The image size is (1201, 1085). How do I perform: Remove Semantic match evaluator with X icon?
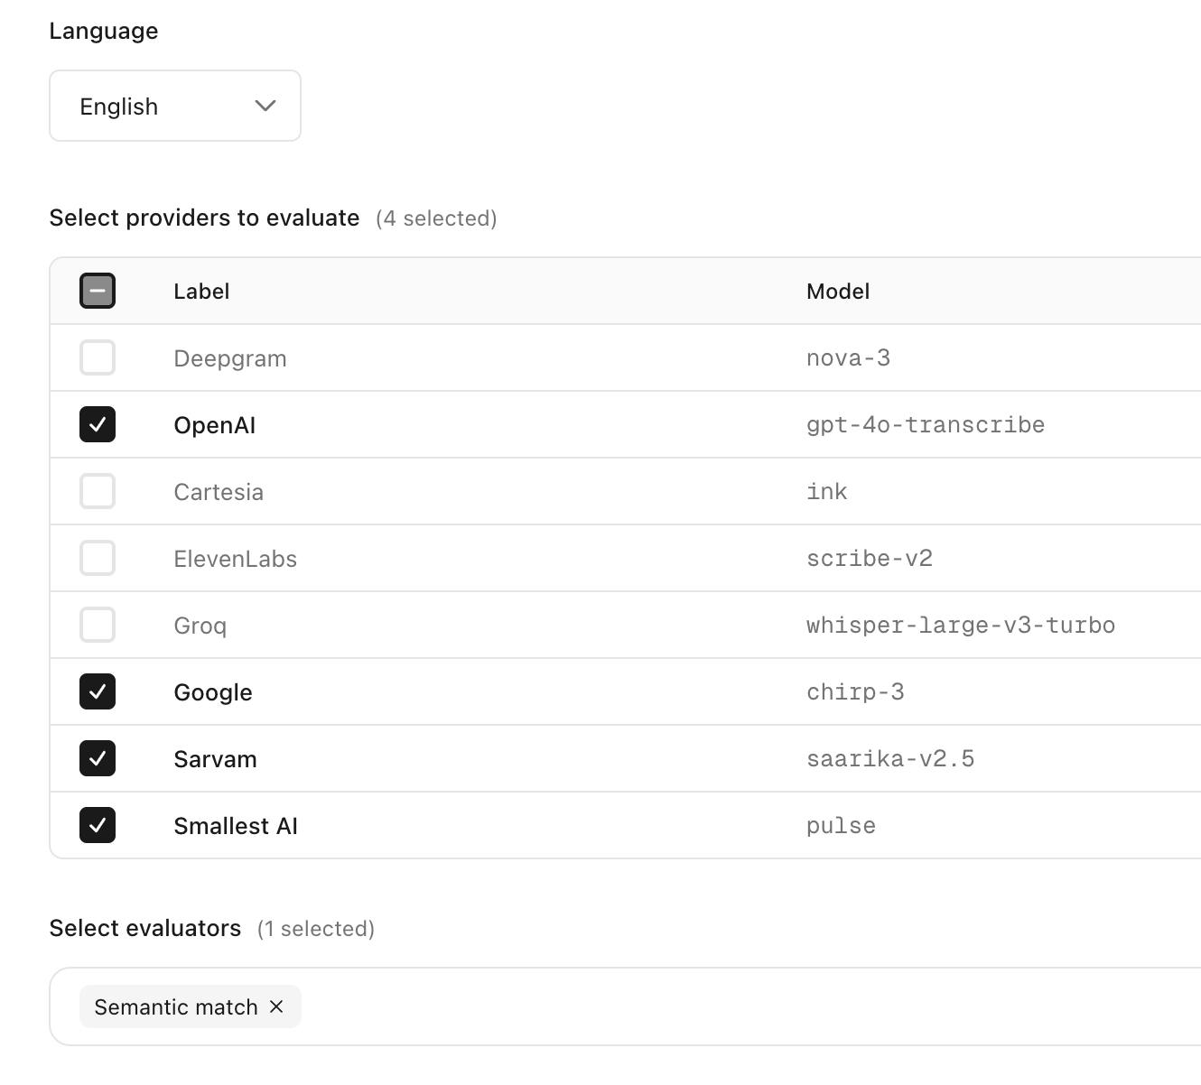click(276, 1006)
